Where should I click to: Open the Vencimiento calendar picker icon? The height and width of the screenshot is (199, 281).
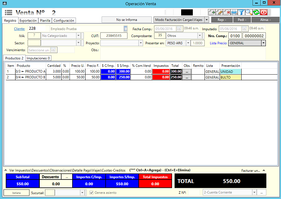click(x=53, y=50)
